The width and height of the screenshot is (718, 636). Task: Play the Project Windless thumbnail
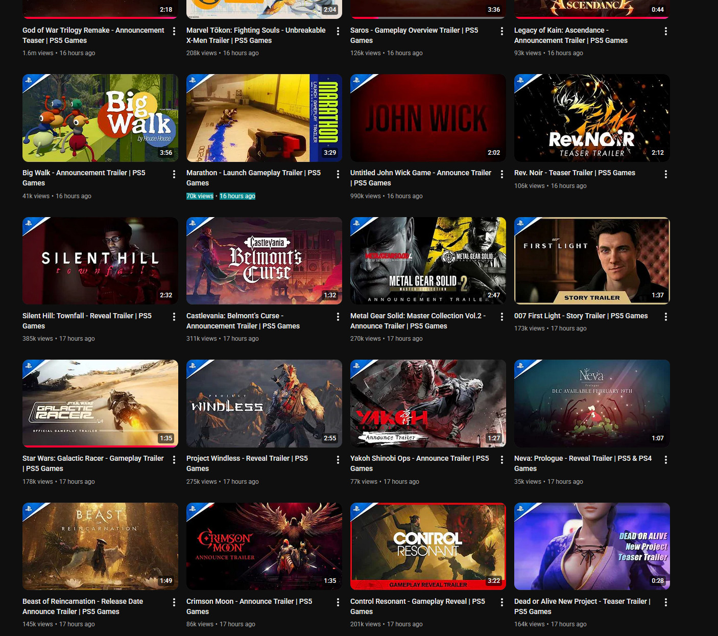(x=264, y=404)
